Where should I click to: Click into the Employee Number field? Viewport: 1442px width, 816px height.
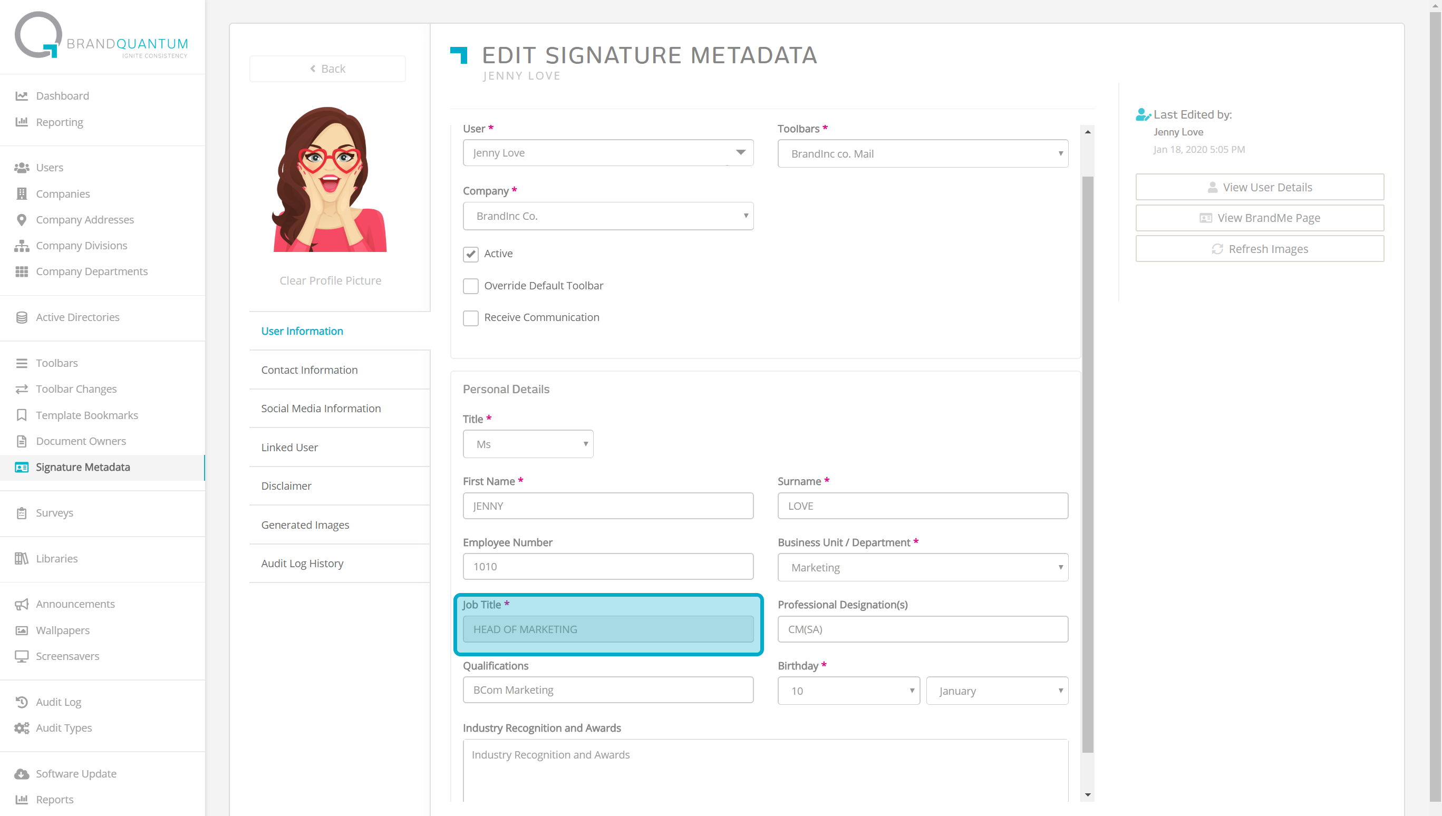(x=607, y=567)
